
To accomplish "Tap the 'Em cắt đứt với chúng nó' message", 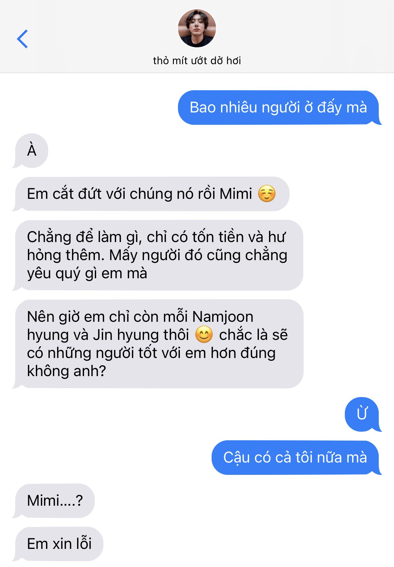I will click(151, 194).
